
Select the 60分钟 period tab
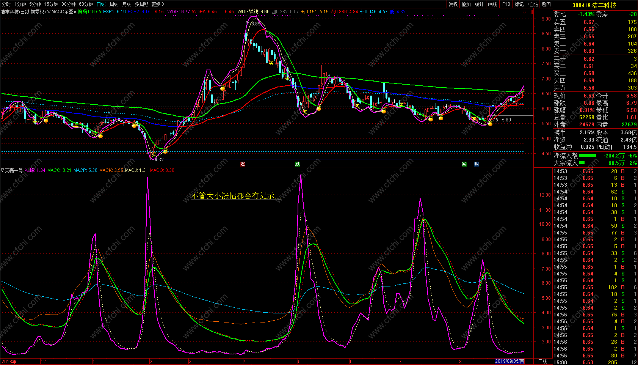coord(86,4)
